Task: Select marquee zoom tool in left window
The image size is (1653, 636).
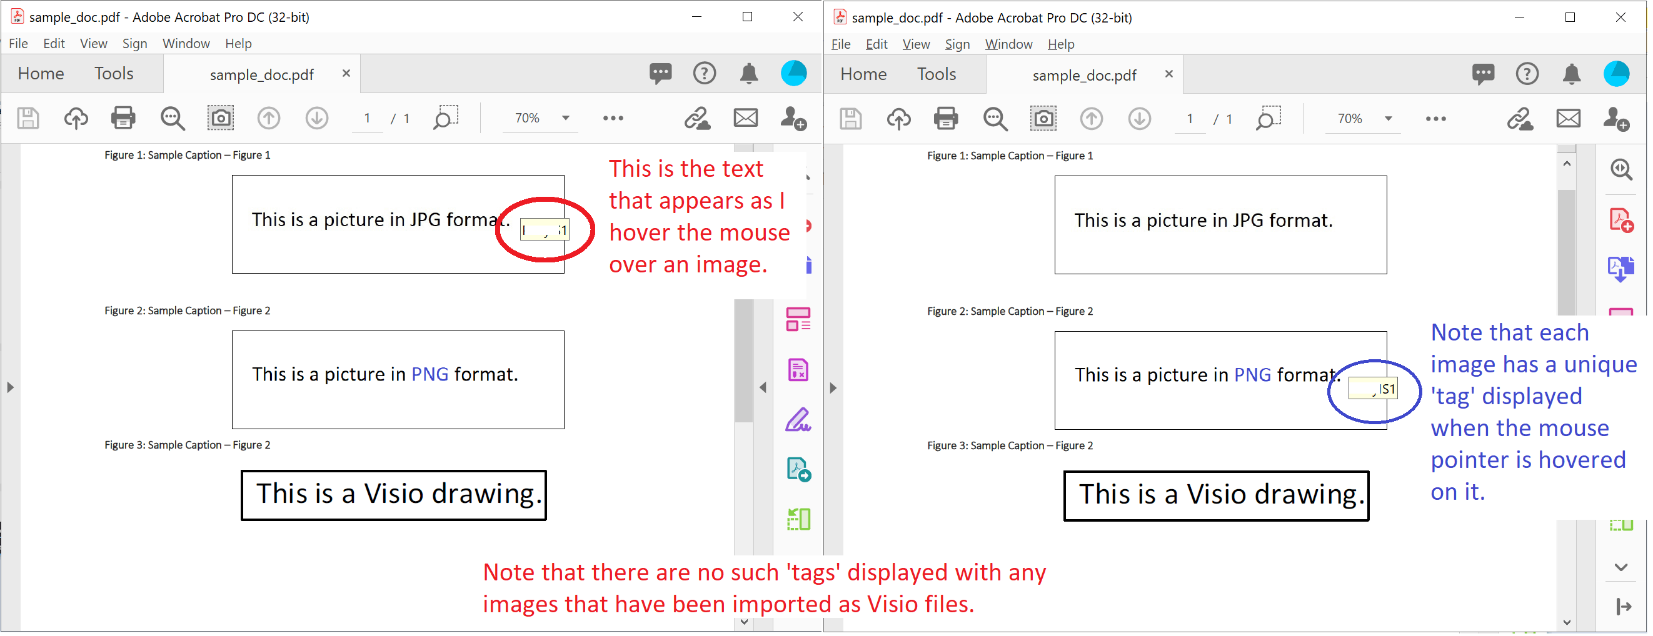Action: click(445, 118)
